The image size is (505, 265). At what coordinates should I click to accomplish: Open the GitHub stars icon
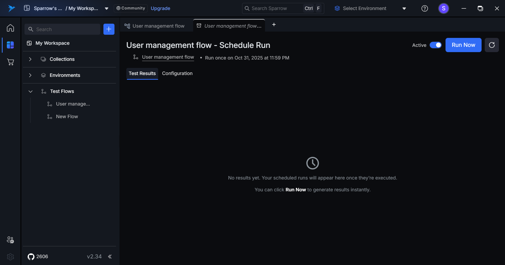(31, 257)
